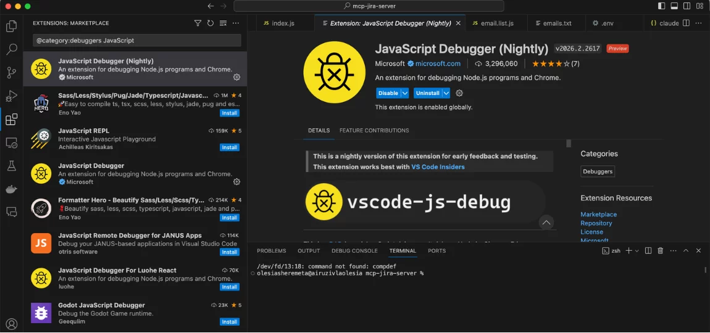This screenshot has height=333, width=710.
Task: Open manage gear for JavaScript Debugger list item
Action: (236, 182)
